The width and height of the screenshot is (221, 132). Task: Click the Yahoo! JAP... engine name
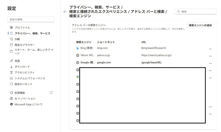87,55
